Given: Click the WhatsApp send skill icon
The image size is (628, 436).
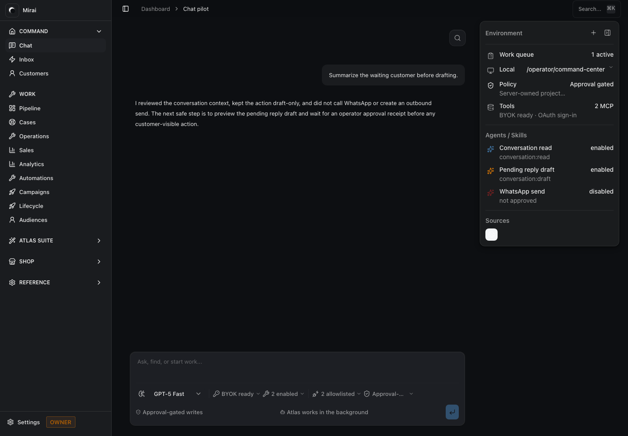Looking at the screenshot, I should pos(491,192).
